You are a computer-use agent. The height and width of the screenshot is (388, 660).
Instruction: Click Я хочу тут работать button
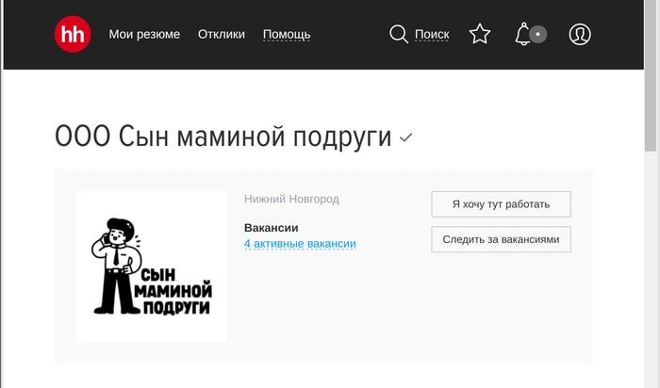501,204
